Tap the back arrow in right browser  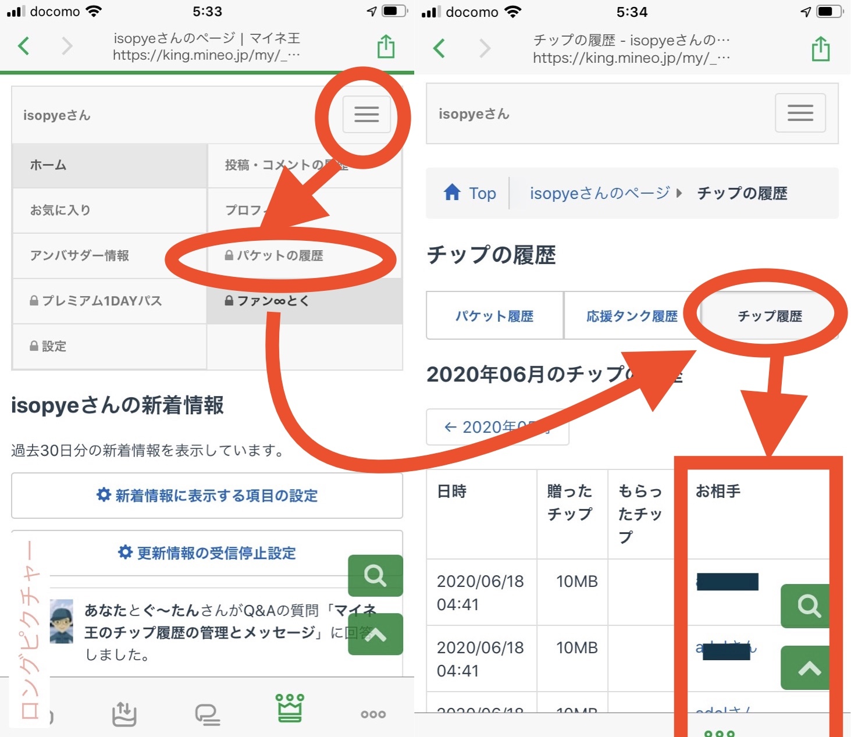(439, 48)
